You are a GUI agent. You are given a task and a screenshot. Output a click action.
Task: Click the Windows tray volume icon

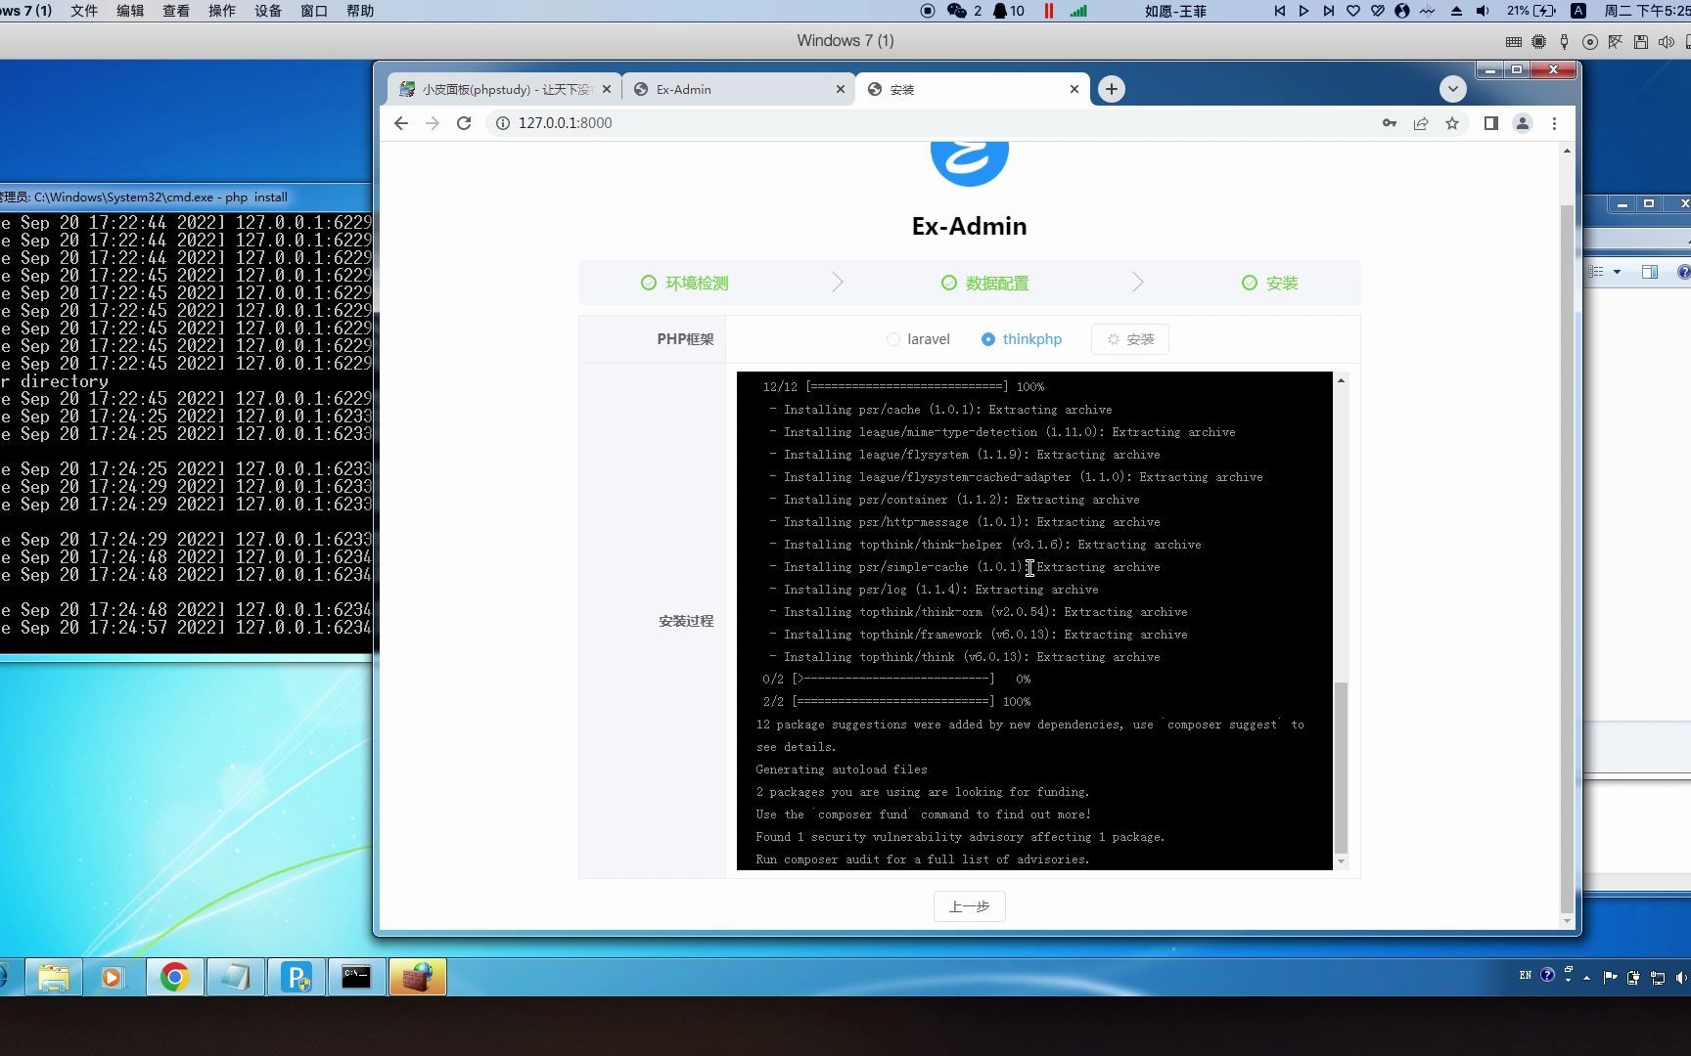[x=1681, y=977]
